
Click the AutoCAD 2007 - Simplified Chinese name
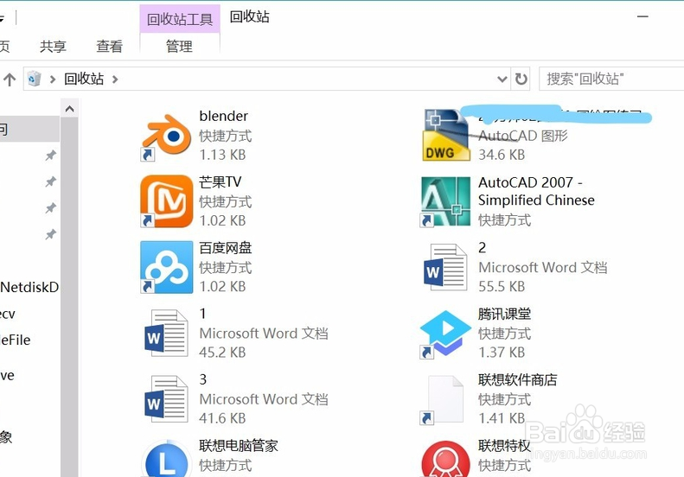[536, 191]
